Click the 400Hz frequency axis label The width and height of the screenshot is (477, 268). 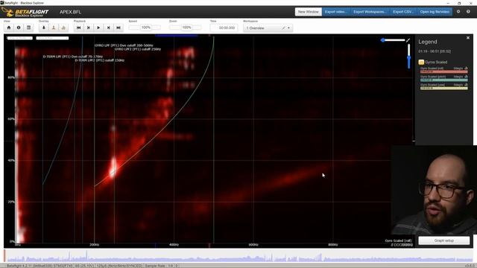(x=174, y=245)
